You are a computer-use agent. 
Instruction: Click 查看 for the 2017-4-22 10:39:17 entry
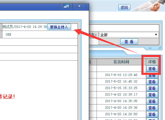coord(152,95)
